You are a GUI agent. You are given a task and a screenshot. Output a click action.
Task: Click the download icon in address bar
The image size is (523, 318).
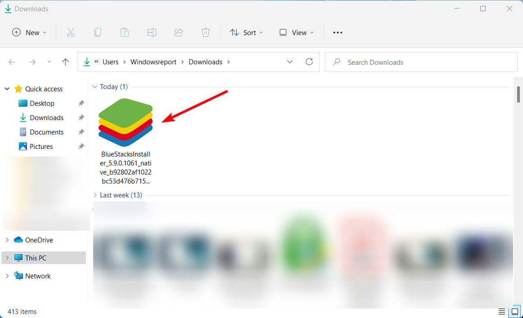click(x=87, y=62)
